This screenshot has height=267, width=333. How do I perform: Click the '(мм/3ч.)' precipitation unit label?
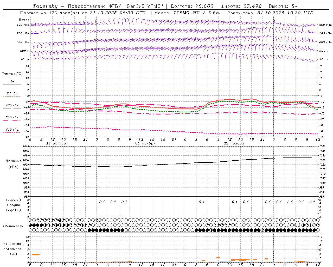click(x=14, y=200)
